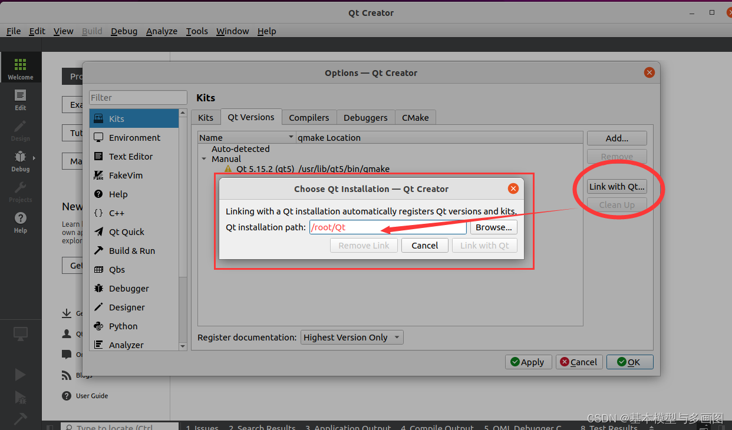Switch to Edit mode in left bar
This screenshot has height=430, width=732.
[x=21, y=100]
